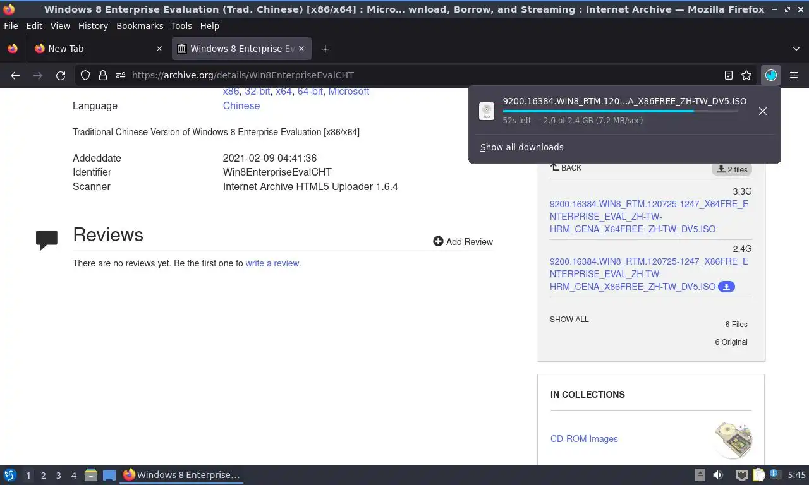
Task: Click the ISO file icon in downloads panel
Action: 487,111
